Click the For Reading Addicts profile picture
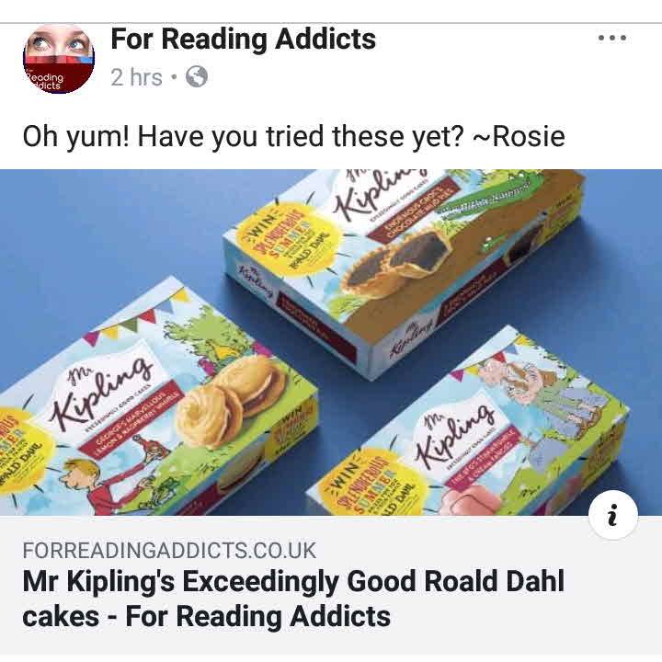Image resolution: width=662 pixels, height=662 pixels. coord(59,58)
